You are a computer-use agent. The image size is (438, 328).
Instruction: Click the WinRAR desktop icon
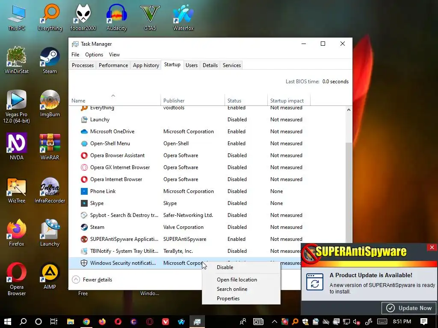pyautogui.click(x=50, y=147)
